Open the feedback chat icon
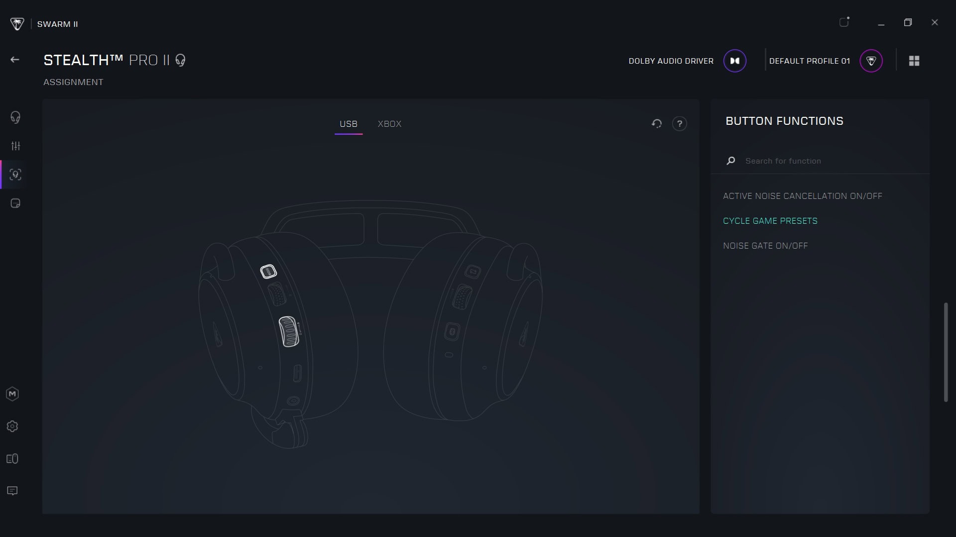 coord(12,491)
